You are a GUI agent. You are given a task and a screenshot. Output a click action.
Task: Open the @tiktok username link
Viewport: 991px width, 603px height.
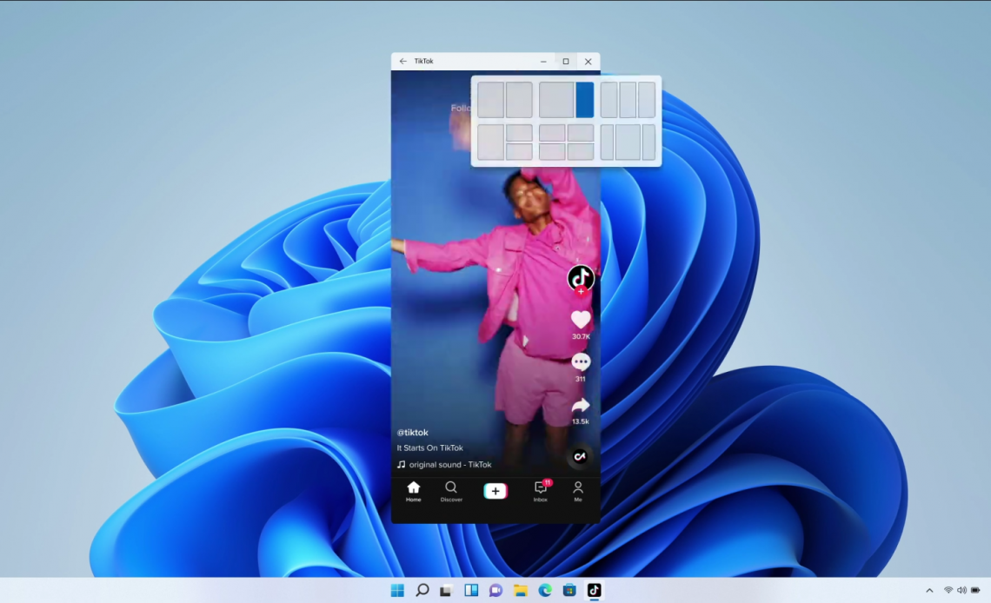click(413, 433)
